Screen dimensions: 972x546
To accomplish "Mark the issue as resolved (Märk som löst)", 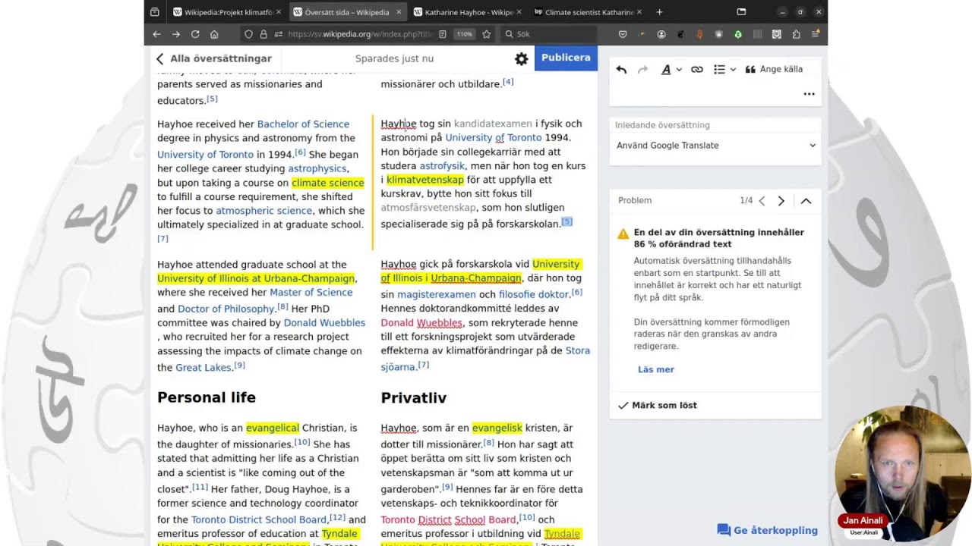I will pos(658,405).
